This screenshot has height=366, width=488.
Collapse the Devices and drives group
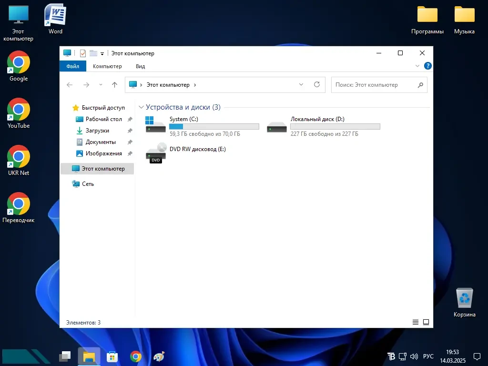(x=141, y=107)
